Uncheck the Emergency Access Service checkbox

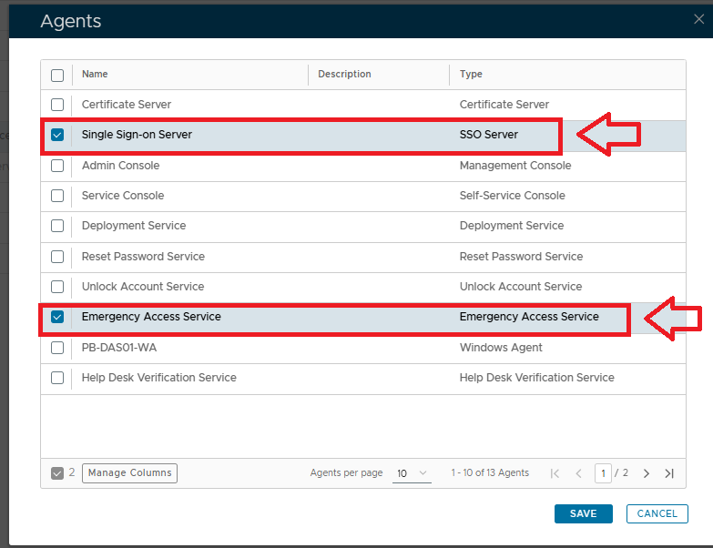pos(57,317)
